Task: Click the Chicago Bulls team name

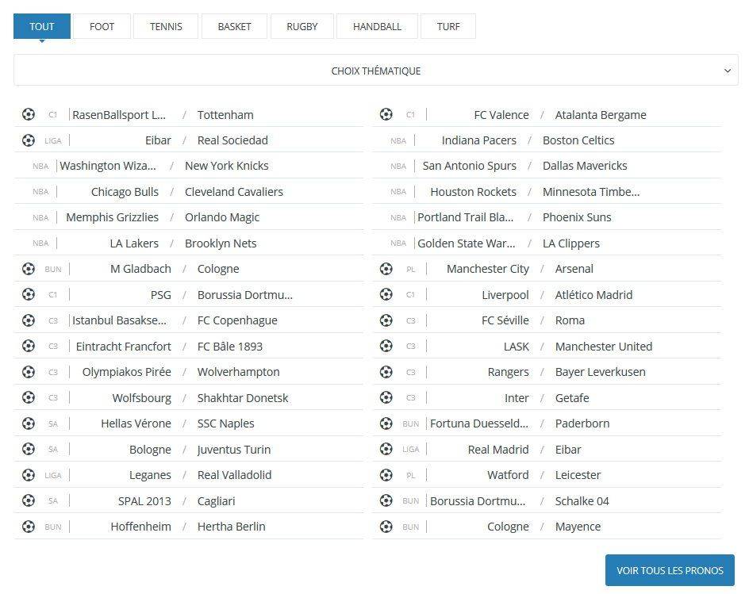Action: (125, 192)
